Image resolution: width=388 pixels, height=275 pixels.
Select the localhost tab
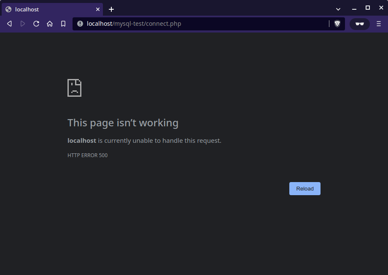coord(51,9)
